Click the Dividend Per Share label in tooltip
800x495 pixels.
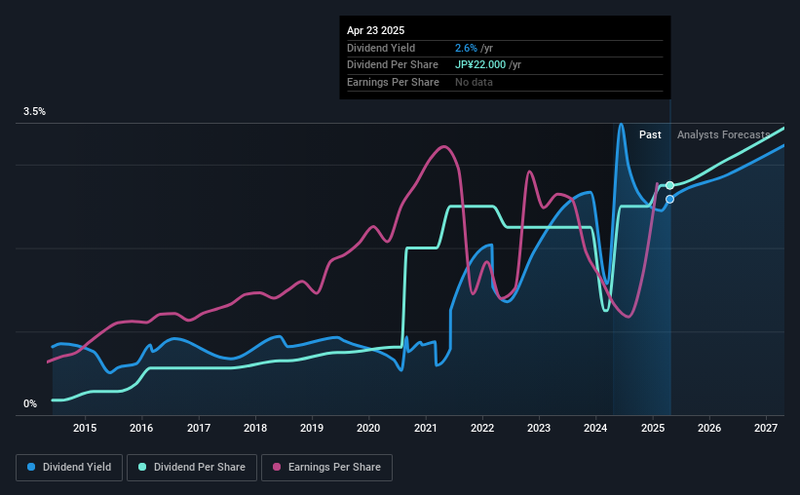[393, 65]
